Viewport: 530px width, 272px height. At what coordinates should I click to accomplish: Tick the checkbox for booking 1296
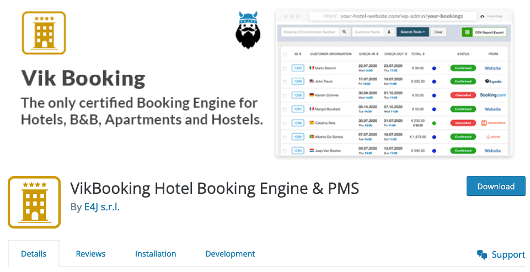(285, 123)
